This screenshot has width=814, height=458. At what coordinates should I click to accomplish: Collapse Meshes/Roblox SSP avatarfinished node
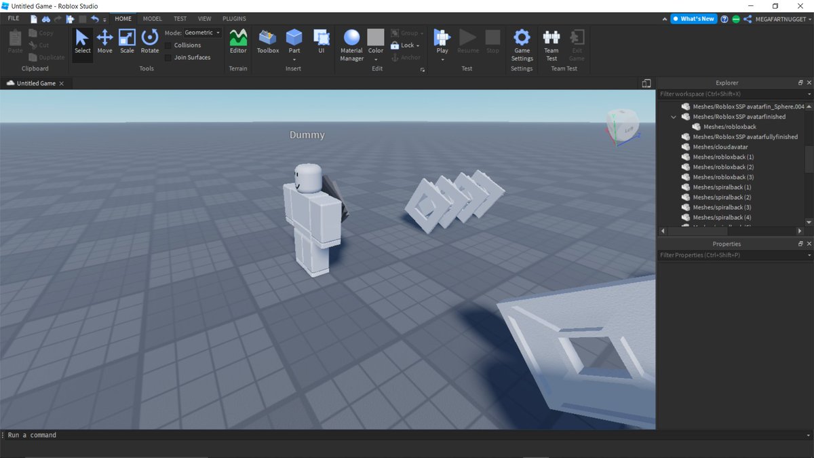point(674,117)
